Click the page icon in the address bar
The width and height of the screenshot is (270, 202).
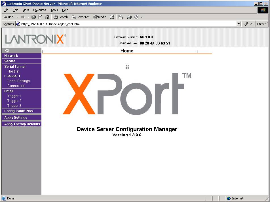click(x=18, y=24)
